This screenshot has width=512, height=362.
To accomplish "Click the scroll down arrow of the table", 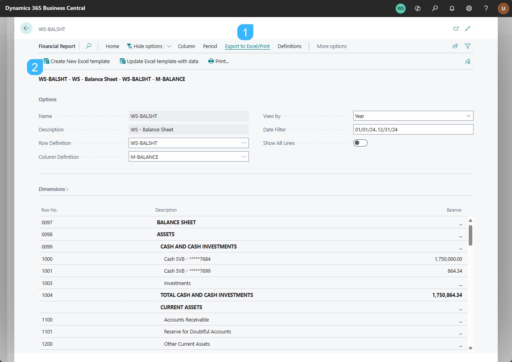I will point(470,348).
